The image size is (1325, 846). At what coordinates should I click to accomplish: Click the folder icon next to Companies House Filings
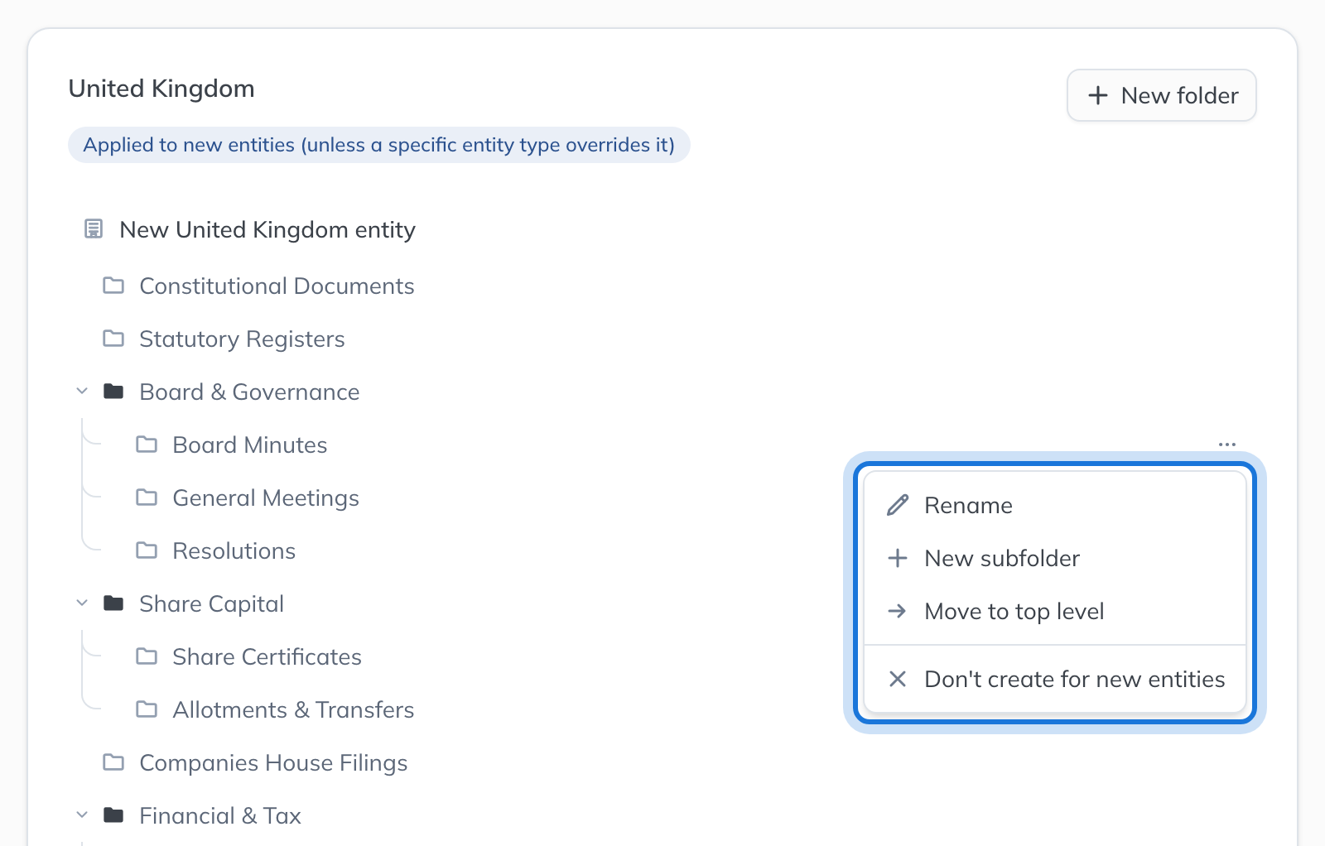coord(113,762)
